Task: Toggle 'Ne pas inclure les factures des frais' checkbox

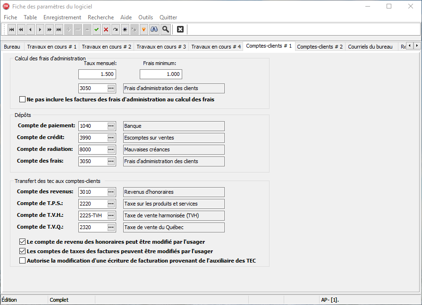Action: pyautogui.click(x=22, y=99)
